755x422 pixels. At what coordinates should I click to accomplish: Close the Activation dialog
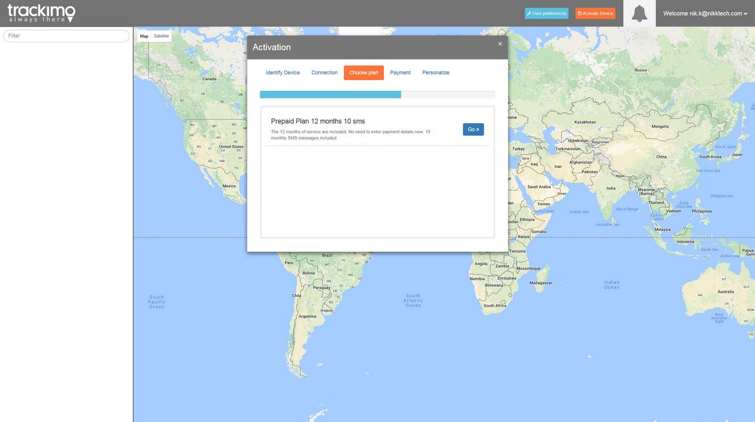500,44
